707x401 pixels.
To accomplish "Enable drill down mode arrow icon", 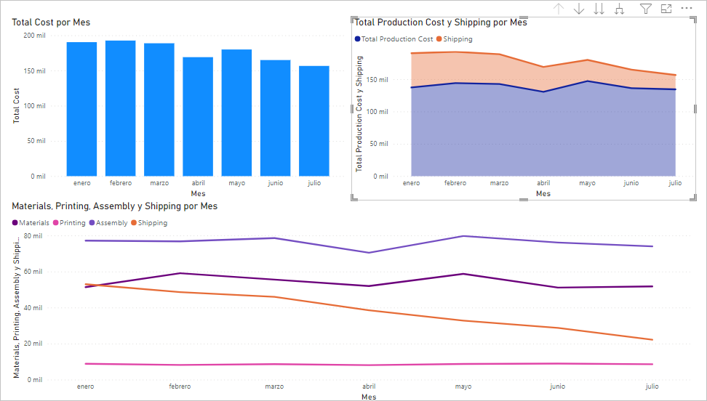I will [579, 9].
